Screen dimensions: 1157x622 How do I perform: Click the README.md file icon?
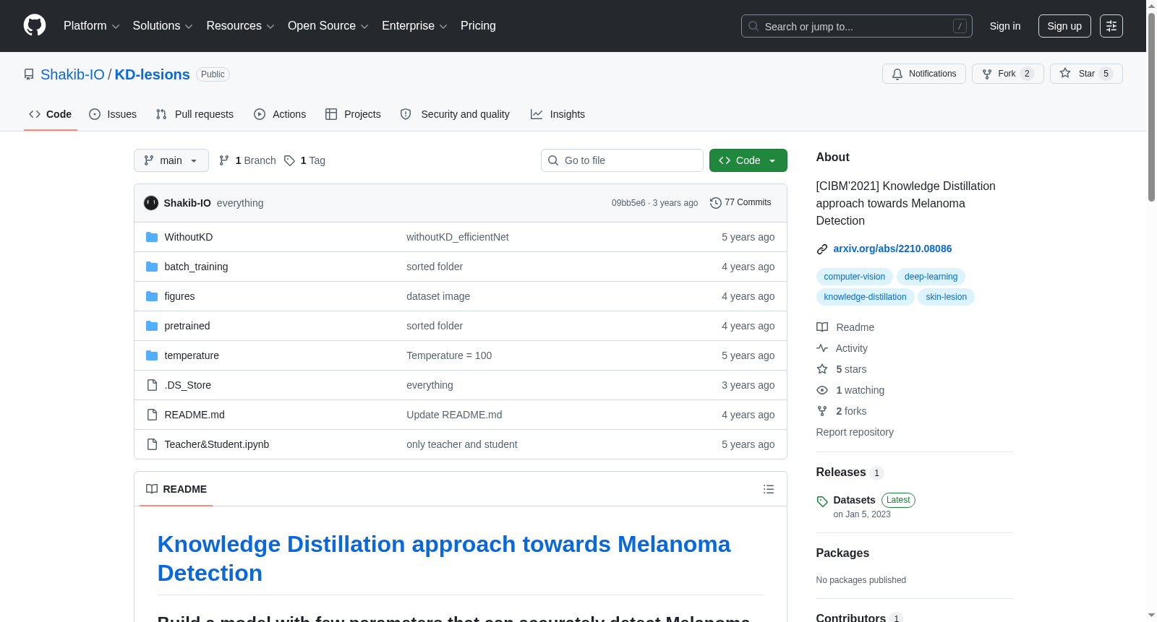pyautogui.click(x=152, y=415)
